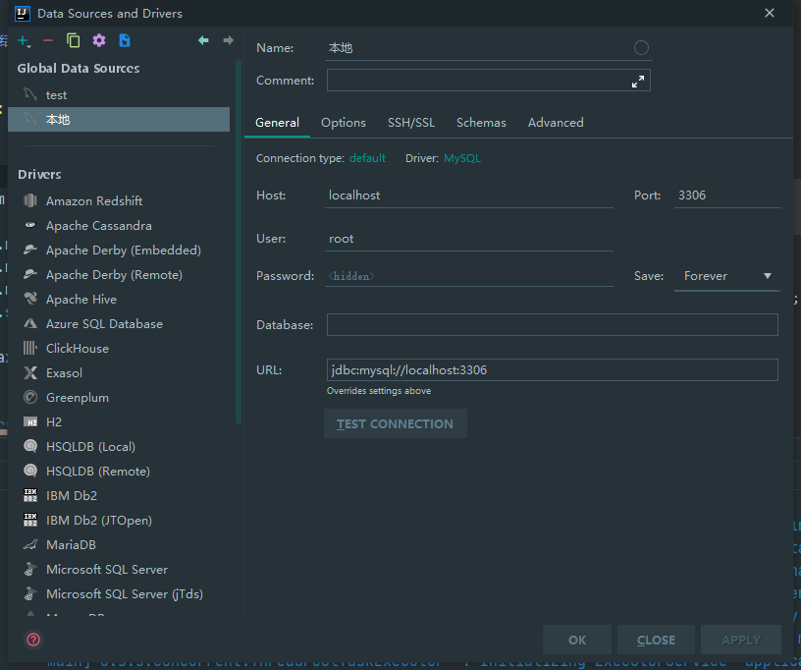
Task: Click inside the Database input field
Action: click(552, 324)
